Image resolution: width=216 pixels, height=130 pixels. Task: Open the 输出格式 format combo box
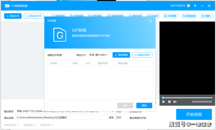click(65, 111)
